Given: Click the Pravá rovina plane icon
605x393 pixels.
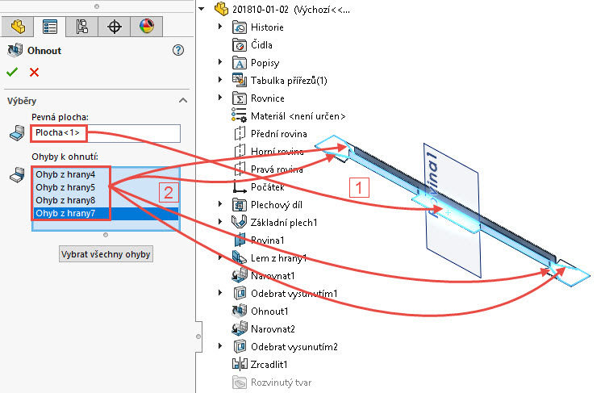Looking at the screenshot, I should (x=240, y=169).
